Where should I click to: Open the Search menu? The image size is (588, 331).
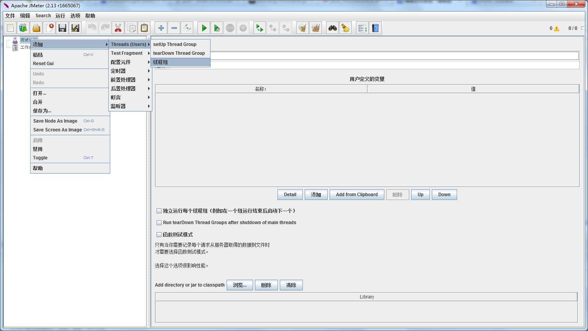point(43,16)
